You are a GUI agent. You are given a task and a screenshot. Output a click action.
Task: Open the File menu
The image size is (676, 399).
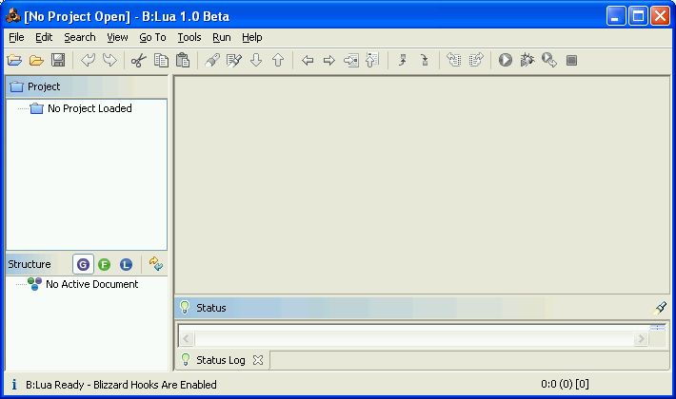[x=16, y=37]
